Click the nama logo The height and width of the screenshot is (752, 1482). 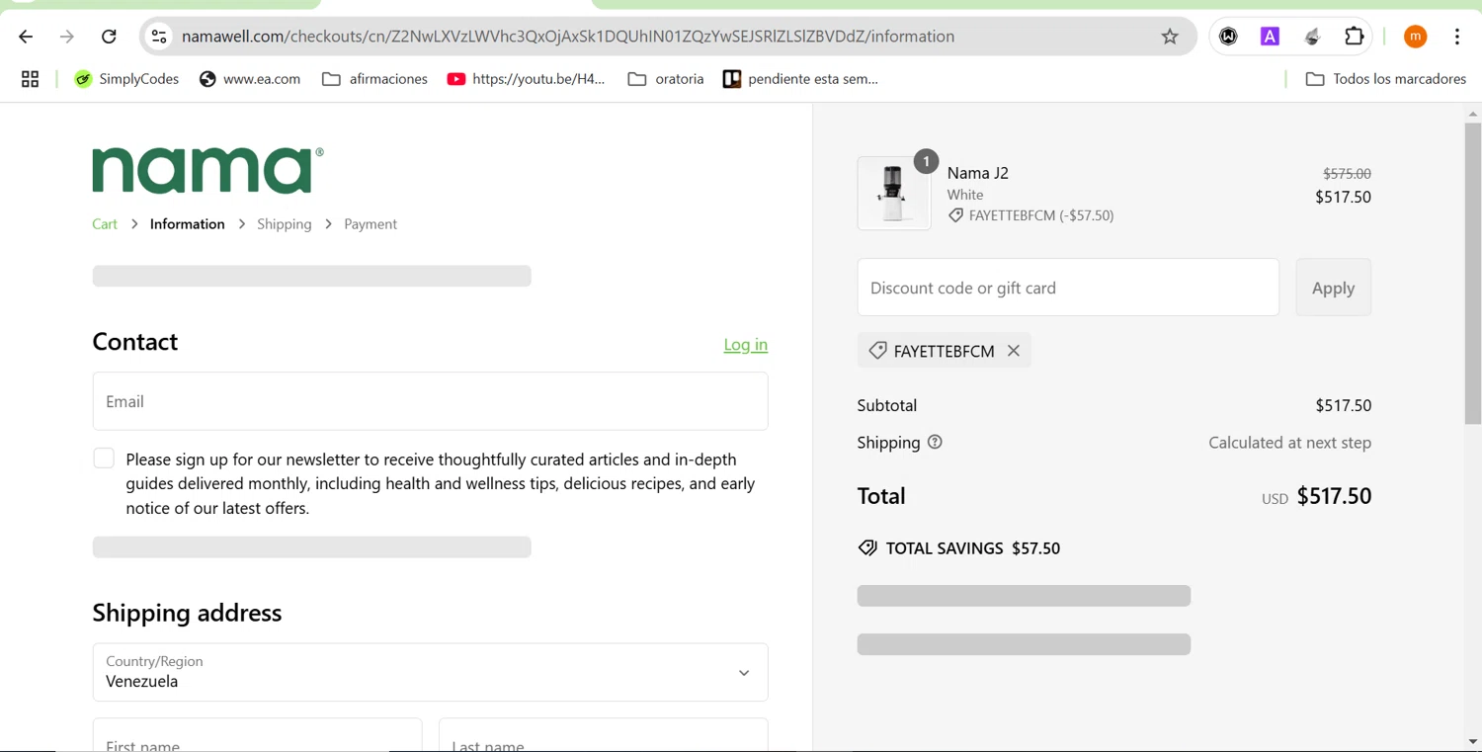(207, 171)
